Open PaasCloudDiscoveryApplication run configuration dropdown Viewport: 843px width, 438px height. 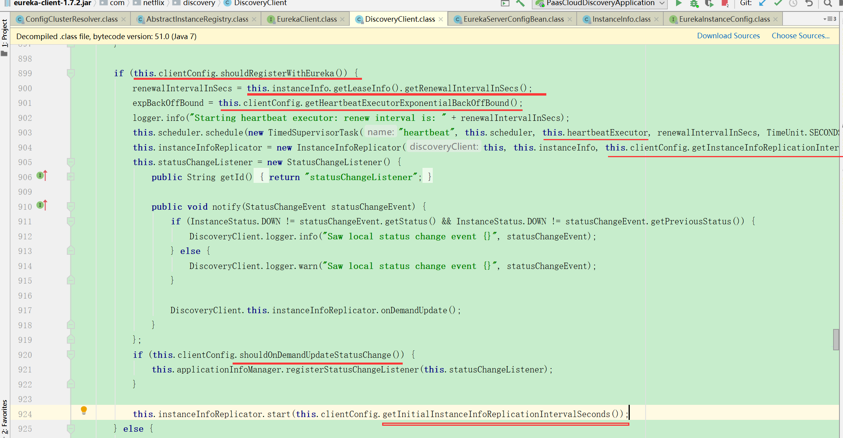(601, 3)
